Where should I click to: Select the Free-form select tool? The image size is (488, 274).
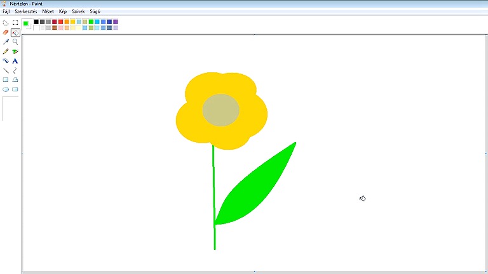coord(6,23)
